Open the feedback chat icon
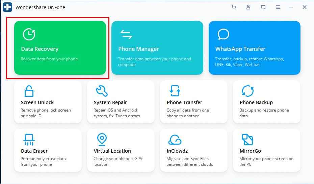314x184 pixels. pos(263,7)
